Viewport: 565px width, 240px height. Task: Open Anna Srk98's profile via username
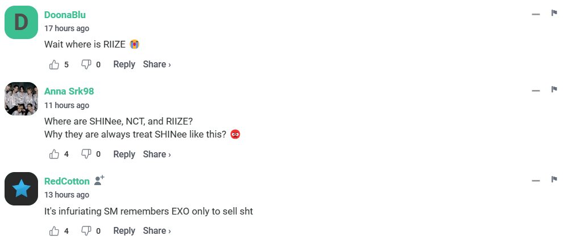point(69,91)
